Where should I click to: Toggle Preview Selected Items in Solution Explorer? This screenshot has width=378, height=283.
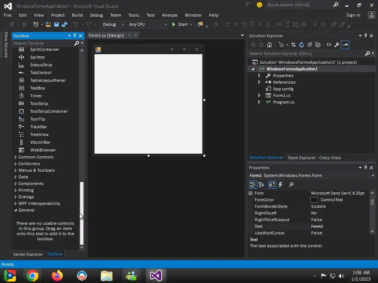(345, 45)
